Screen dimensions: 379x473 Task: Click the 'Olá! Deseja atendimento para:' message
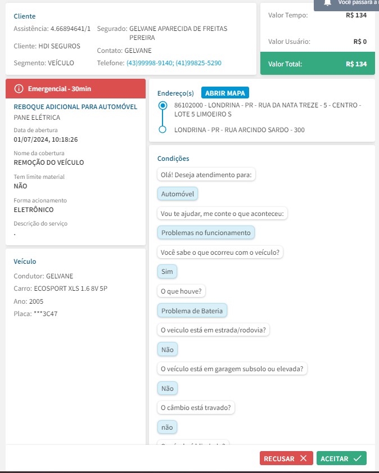click(206, 175)
